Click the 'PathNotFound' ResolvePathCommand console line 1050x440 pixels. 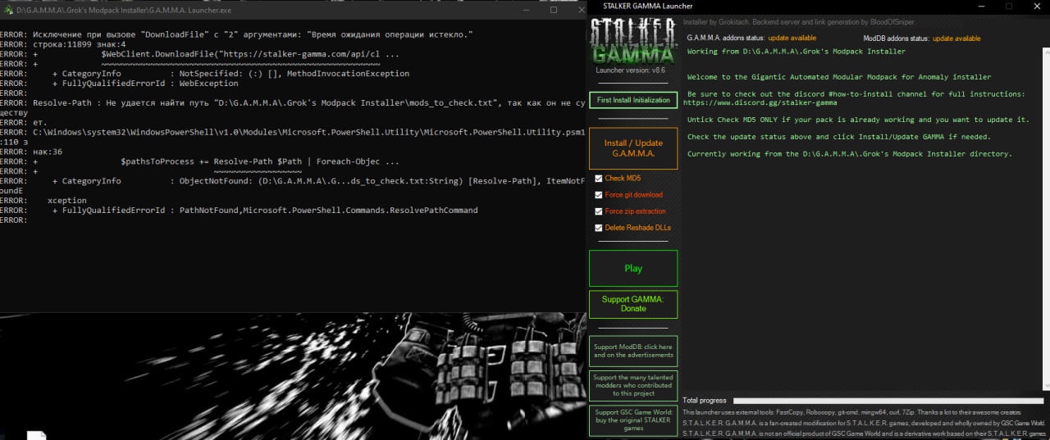[x=265, y=211]
